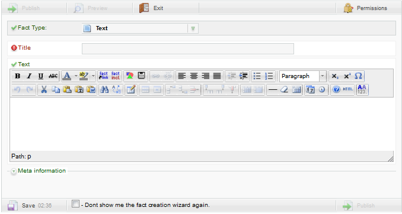Image resolution: width=402 pixels, height=214 pixels.
Task: Check 'Dont show me the fact creation wizard again'
Action: (x=75, y=204)
